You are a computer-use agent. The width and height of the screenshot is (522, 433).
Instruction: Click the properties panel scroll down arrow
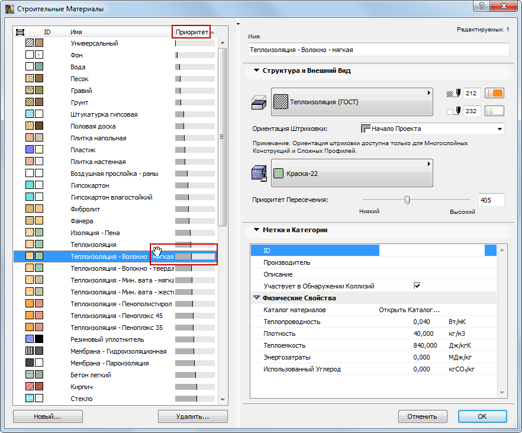point(502,393)
